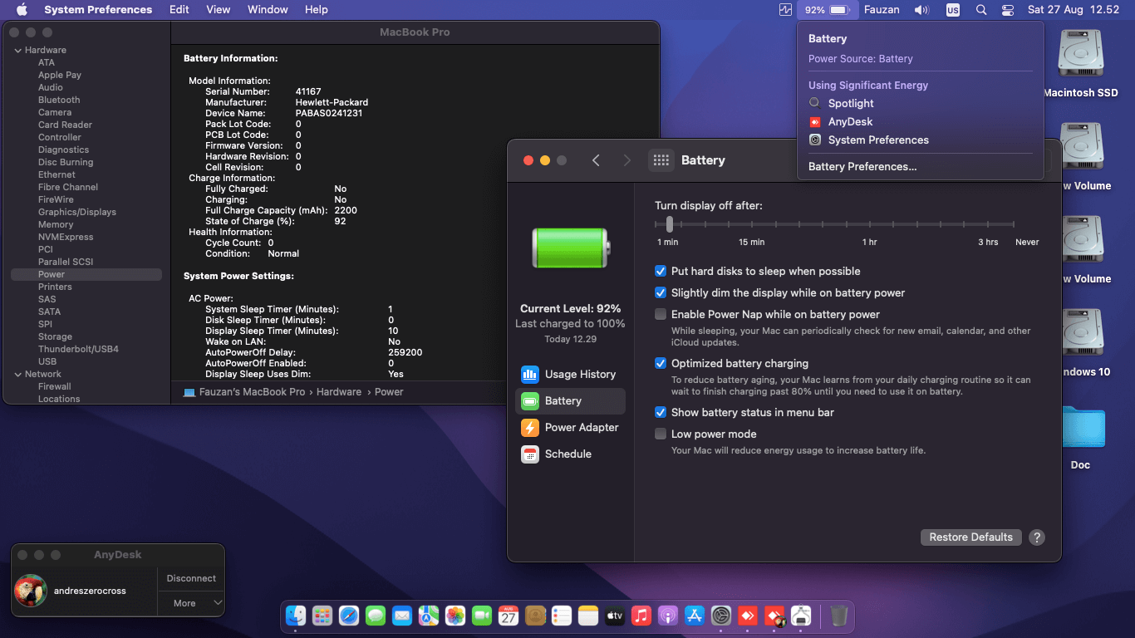1135x638 pixels.
Task: Select Storage in System Information sidebar
Action: (x=55, y=336)
